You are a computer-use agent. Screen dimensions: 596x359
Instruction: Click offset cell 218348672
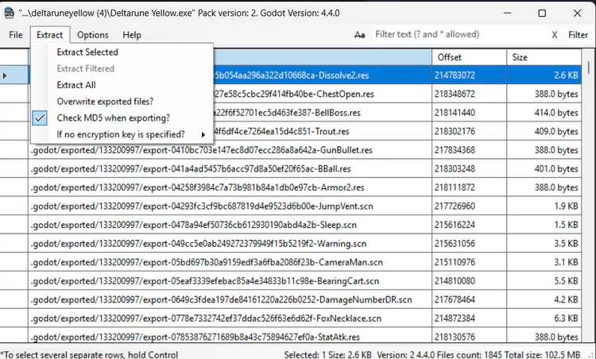pos(469,94)
